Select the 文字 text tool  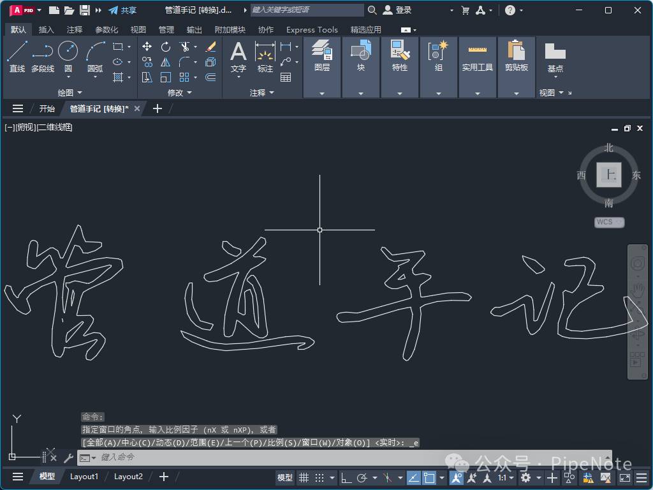click(x=238, y=57)
